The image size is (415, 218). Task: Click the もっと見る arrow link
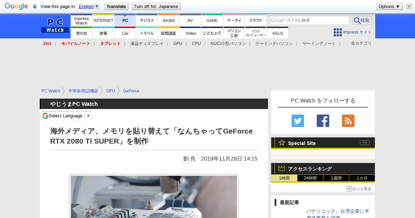click(x=359, y=189)
